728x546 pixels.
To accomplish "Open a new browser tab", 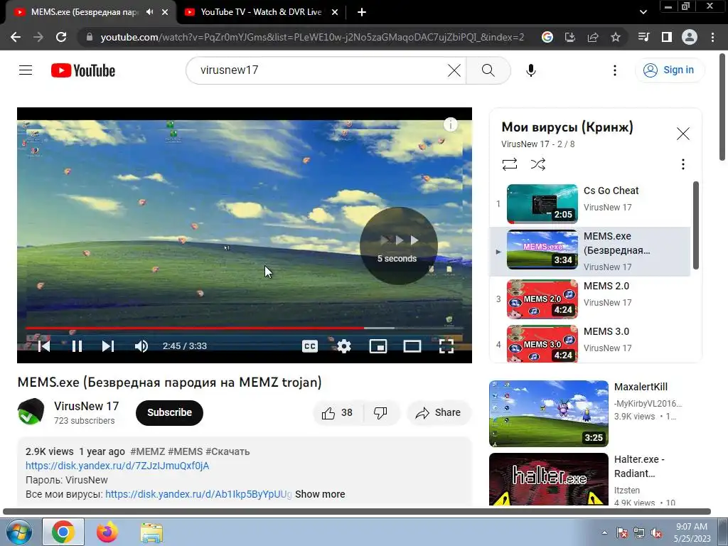I will point(362,12).
